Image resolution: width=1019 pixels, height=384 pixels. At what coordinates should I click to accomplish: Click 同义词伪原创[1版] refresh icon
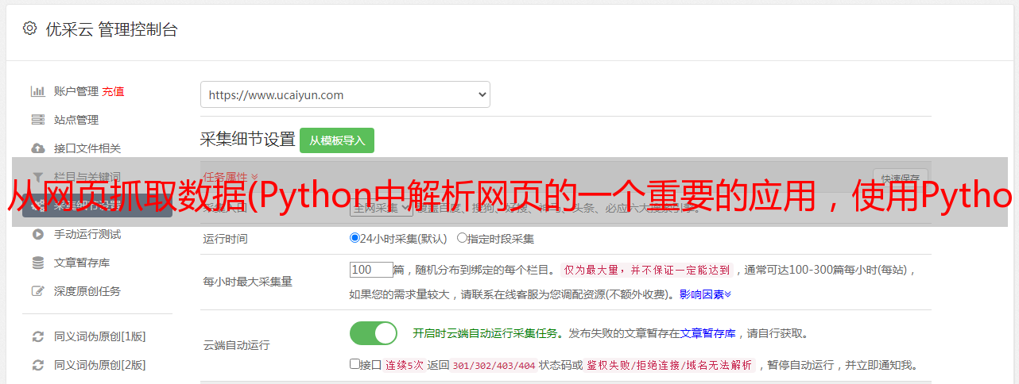point(37,336)
